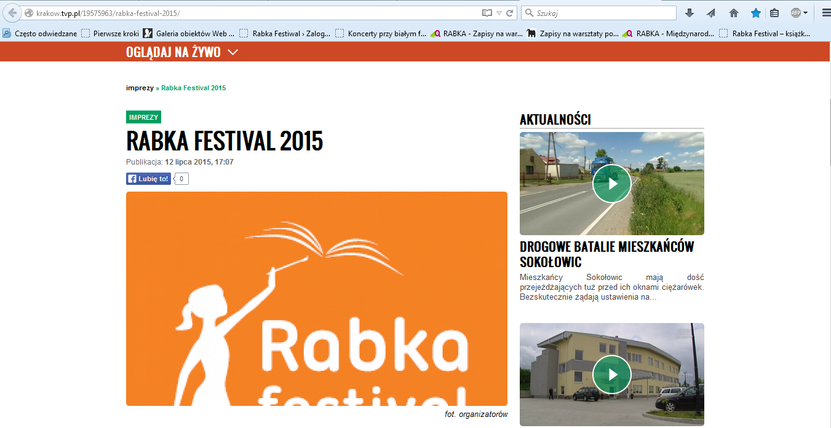831x428 pixels.
Task: Click the RABKA FESTIVAL 2015 title
Action: coord(225,141)
